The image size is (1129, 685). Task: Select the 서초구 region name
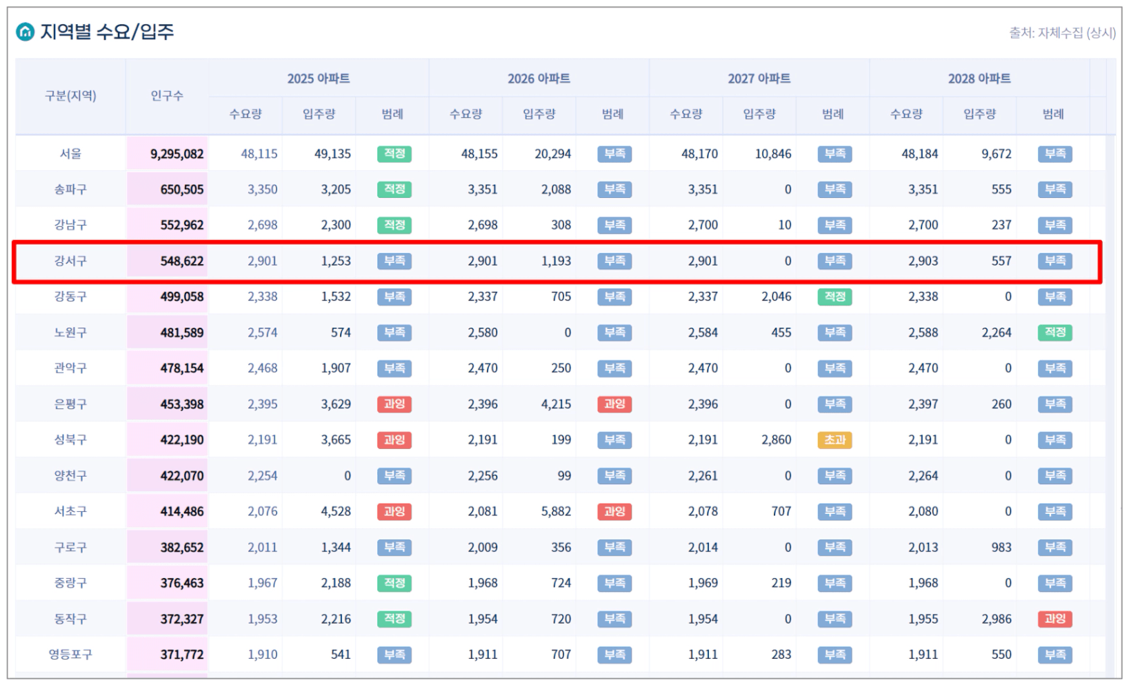tap(70, 511)
